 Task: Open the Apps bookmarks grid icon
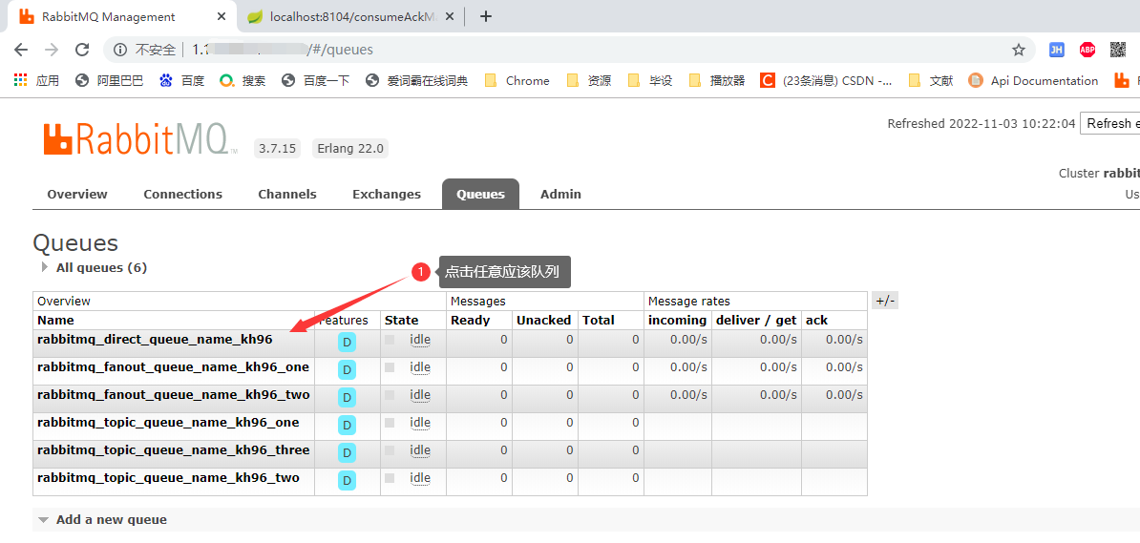pos(20,80)
